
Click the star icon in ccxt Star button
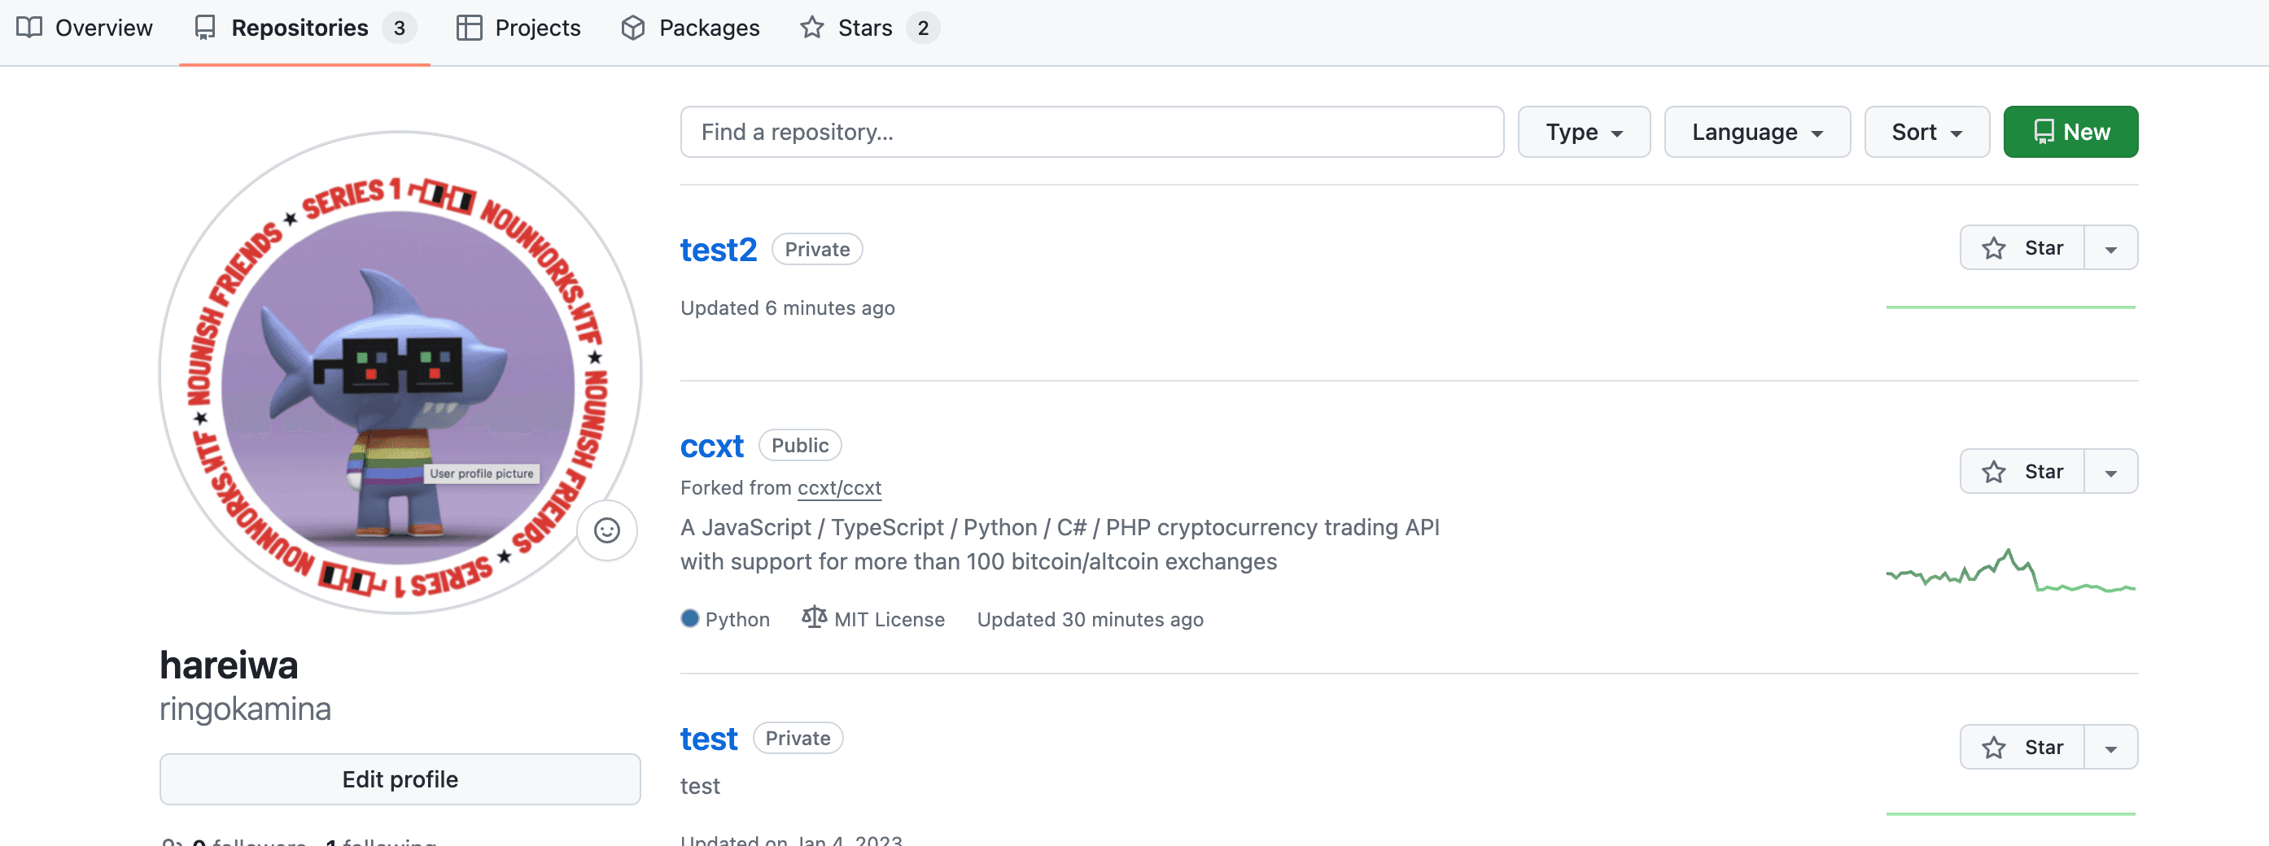pos(1993,472)
